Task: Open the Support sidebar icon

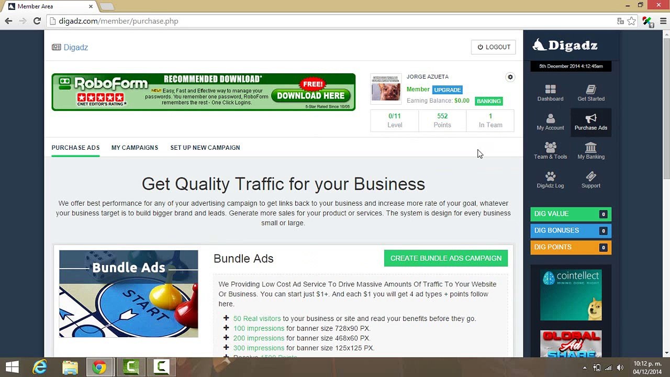Action: point(591,180)
